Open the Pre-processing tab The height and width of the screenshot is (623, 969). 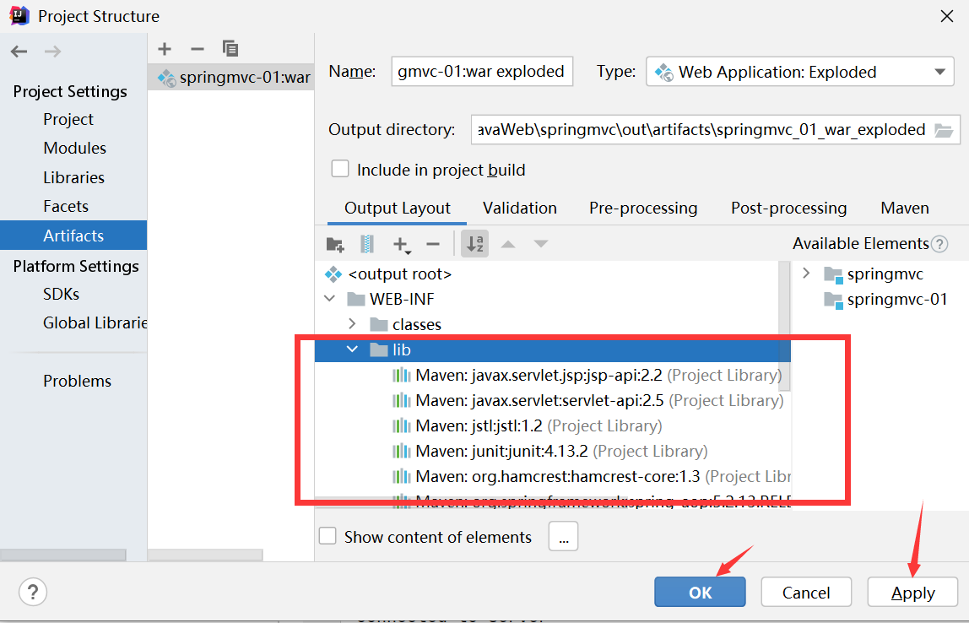pyautogui.click(x=643, y=209)
